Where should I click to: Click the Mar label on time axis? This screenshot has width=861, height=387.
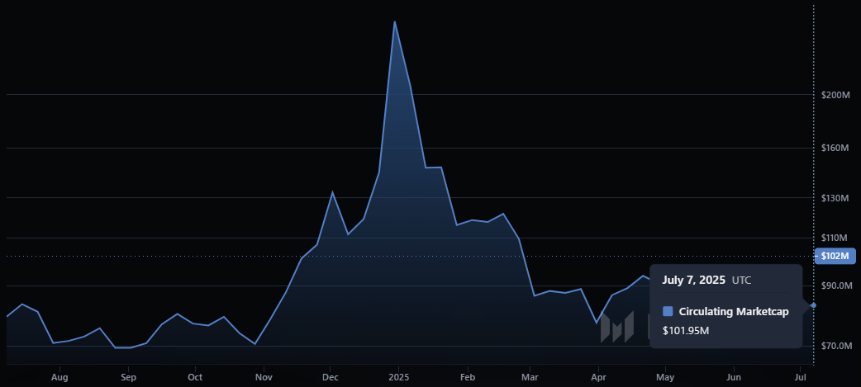(530, 377)
